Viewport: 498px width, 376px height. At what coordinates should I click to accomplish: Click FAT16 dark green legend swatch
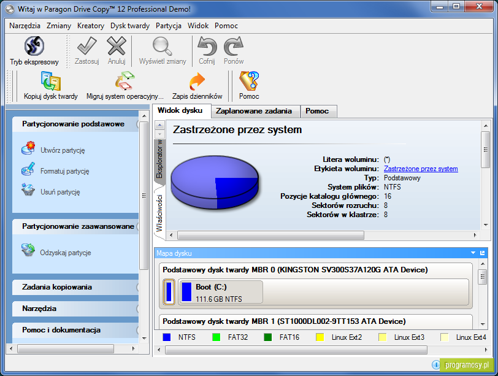pyautogui.click(x=268, y=337)
